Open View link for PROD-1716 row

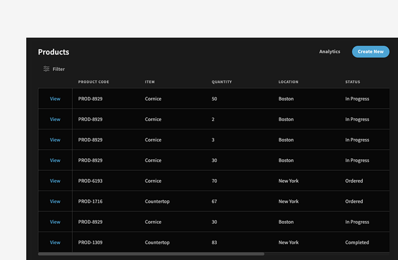(55, 202)
